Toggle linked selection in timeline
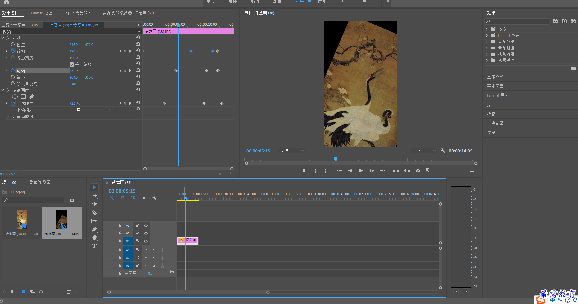578x304 pixels. pos(133,198)
